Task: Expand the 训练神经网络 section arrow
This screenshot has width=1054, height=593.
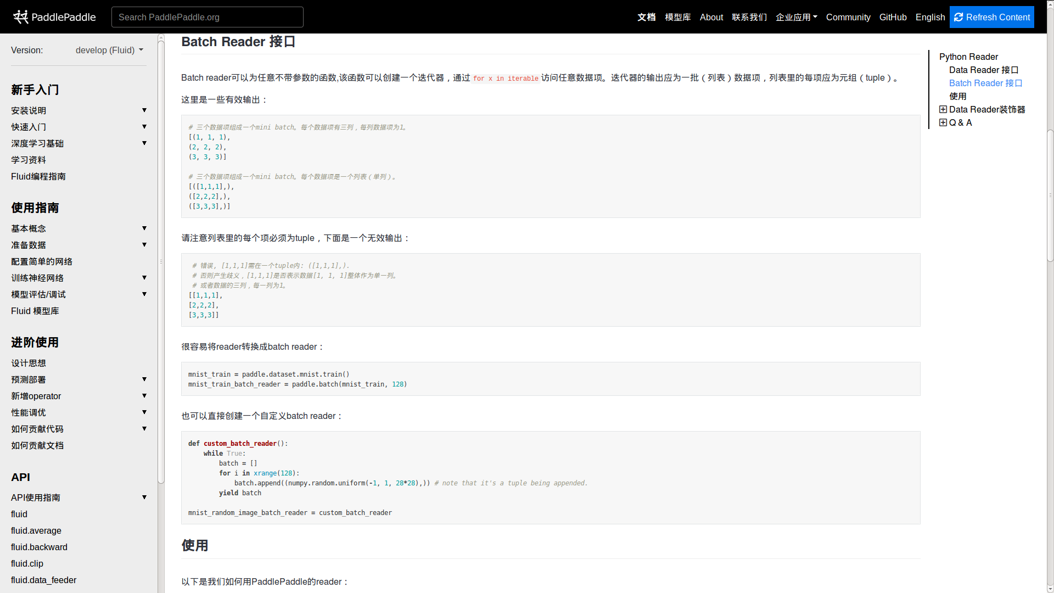Action: point(144,278)
